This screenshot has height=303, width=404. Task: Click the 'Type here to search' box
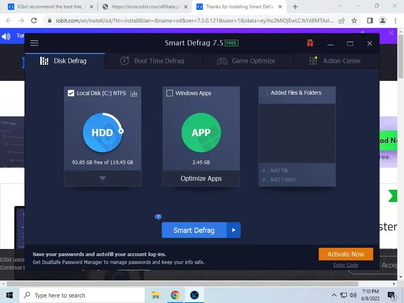[x=82, y=295]
